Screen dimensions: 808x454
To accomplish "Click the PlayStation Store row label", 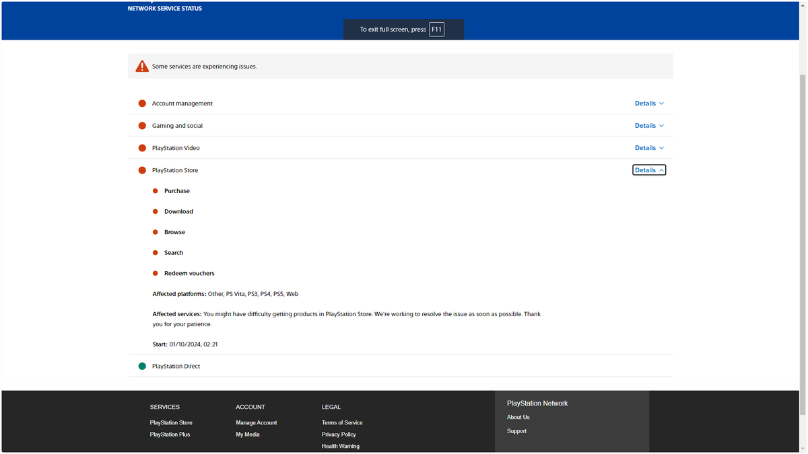I will coord(175,170).
